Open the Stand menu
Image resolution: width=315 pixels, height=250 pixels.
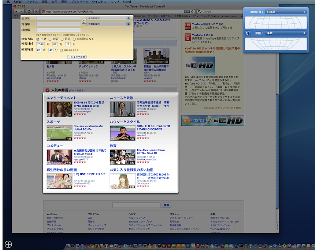(127, 2)
